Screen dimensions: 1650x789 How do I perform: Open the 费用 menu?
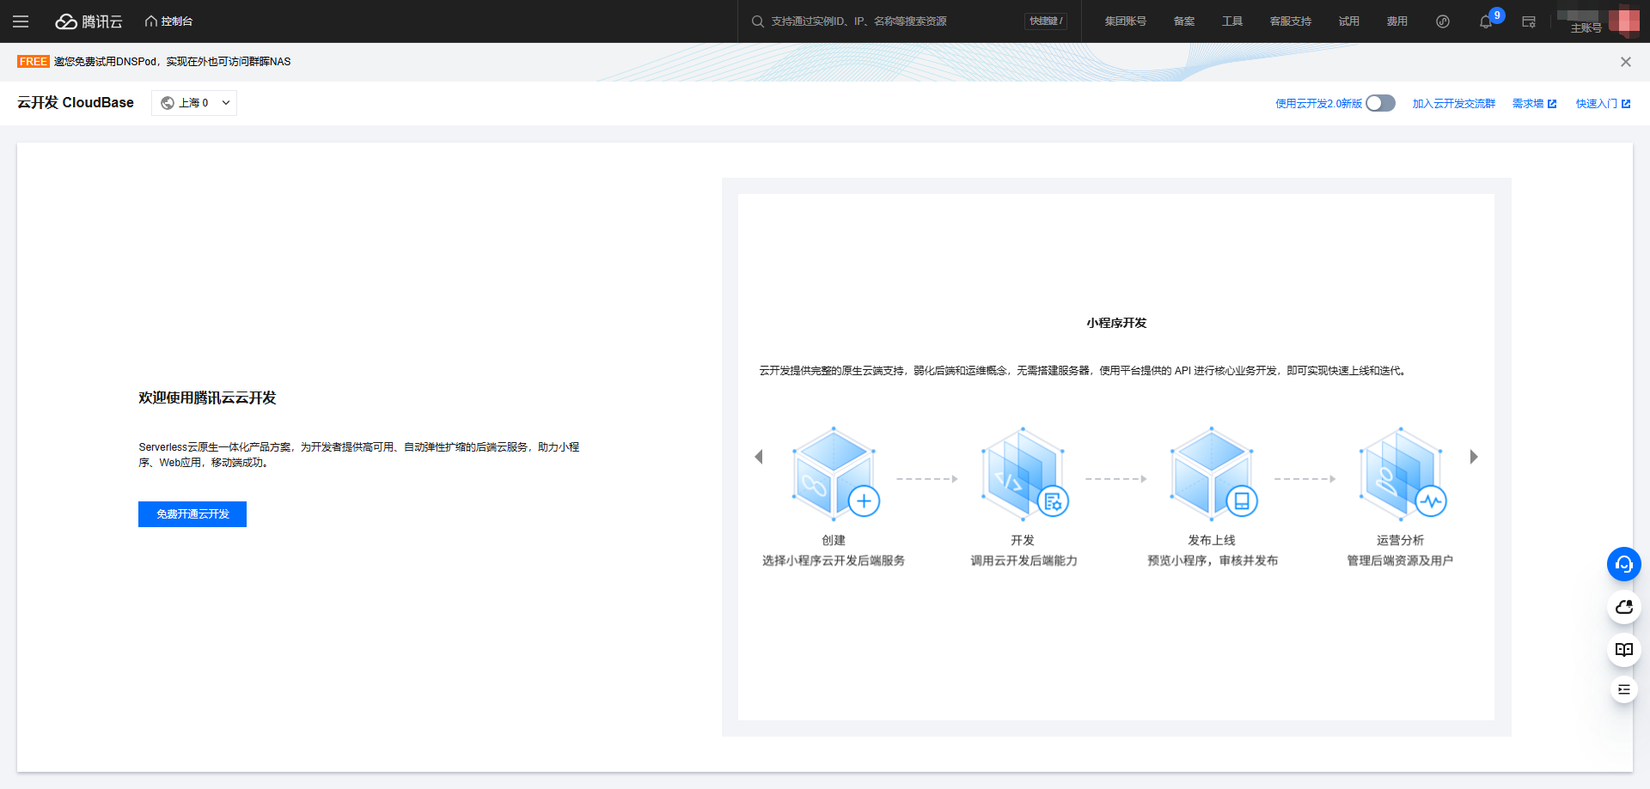[x=1397, y=21]
